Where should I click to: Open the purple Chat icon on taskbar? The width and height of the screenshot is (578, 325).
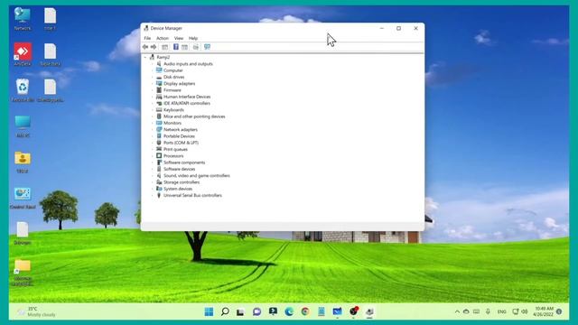click(x=256, y=311)
